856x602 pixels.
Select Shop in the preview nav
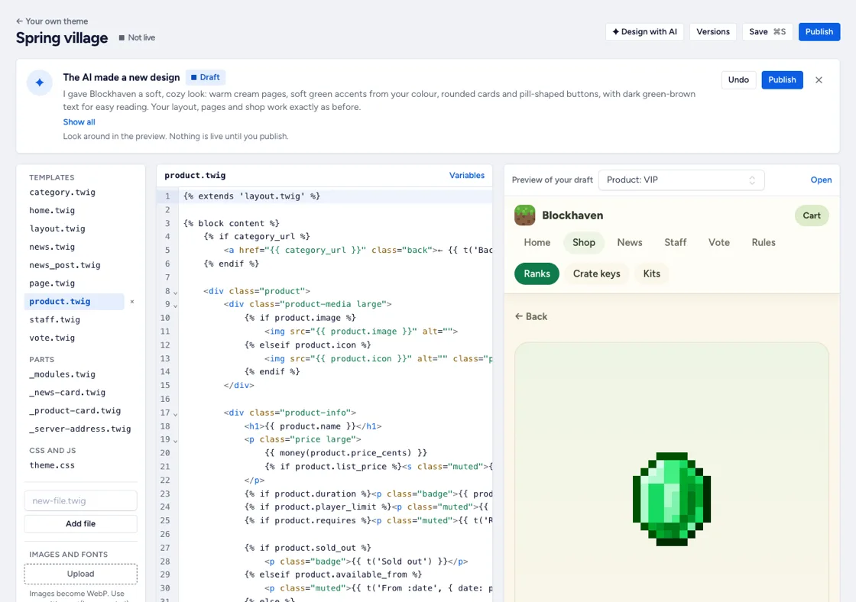(x=584, y=242)
